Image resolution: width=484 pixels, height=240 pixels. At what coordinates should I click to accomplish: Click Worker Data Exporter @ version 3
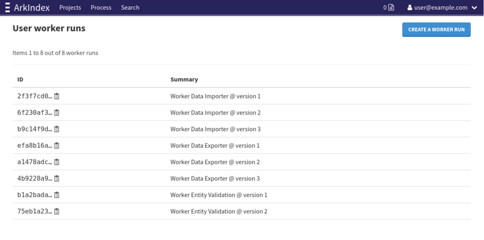coord(215,179)
